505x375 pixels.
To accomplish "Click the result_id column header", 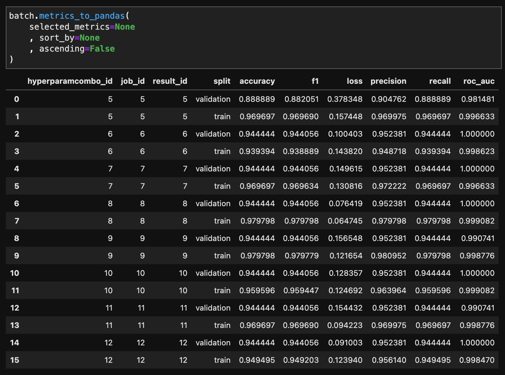I will [170, 81].
